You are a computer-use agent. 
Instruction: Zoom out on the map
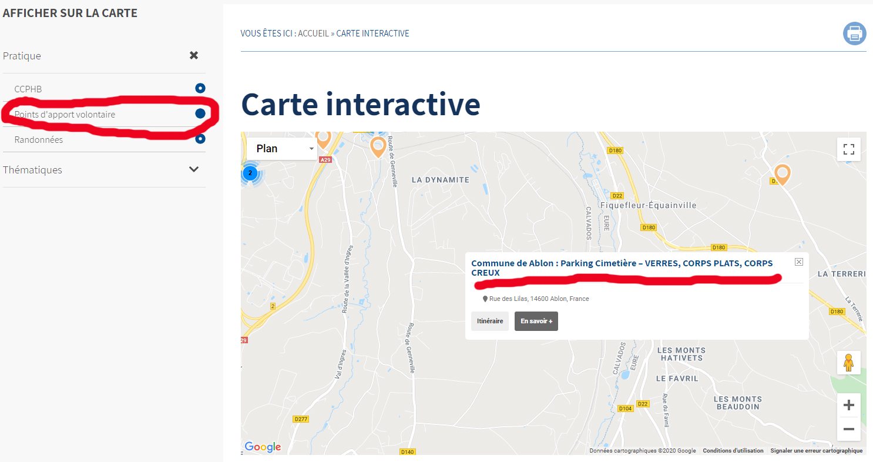[848, 429]
